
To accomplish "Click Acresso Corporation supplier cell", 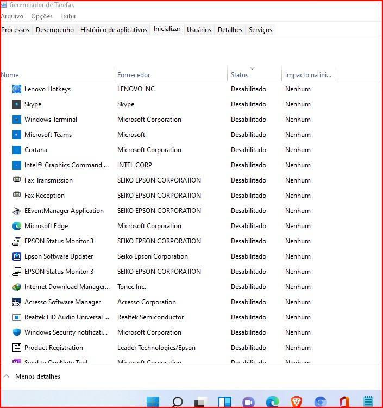I will tap(147, 302).
